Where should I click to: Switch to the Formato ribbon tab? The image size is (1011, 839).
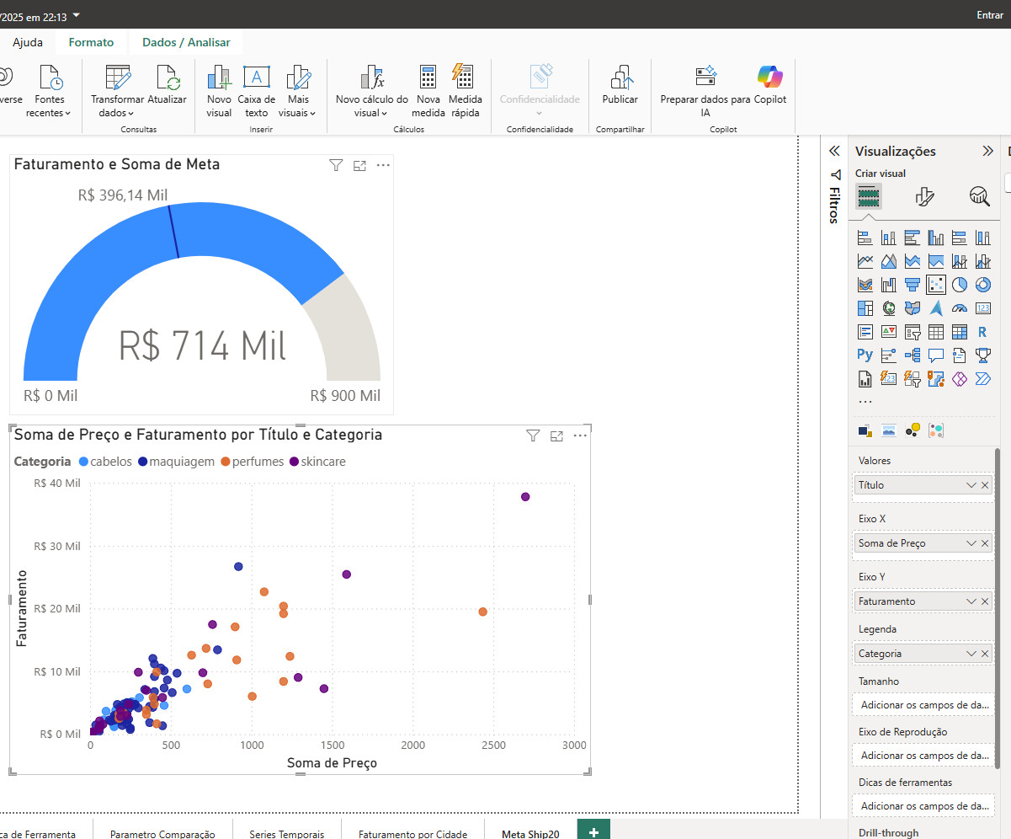click(91, 42)
